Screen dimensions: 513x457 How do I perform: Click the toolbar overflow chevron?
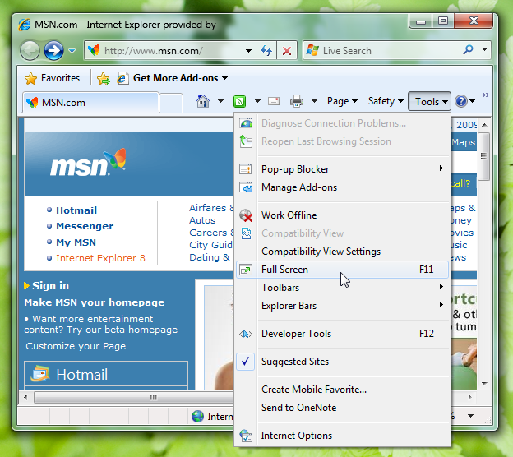[486, 95]
